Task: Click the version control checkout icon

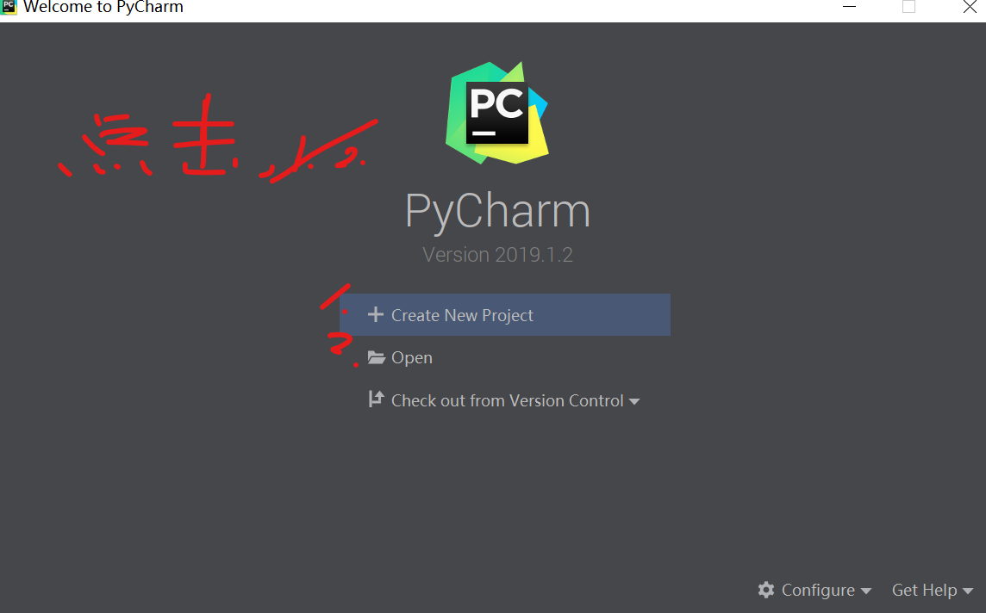Action: click(x=376, y=399)
